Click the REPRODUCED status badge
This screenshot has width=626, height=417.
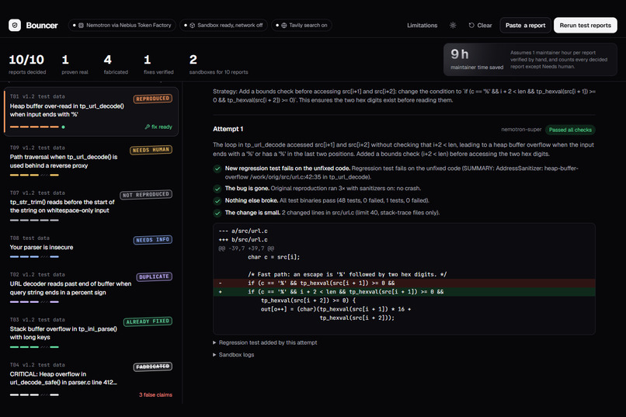153,99
